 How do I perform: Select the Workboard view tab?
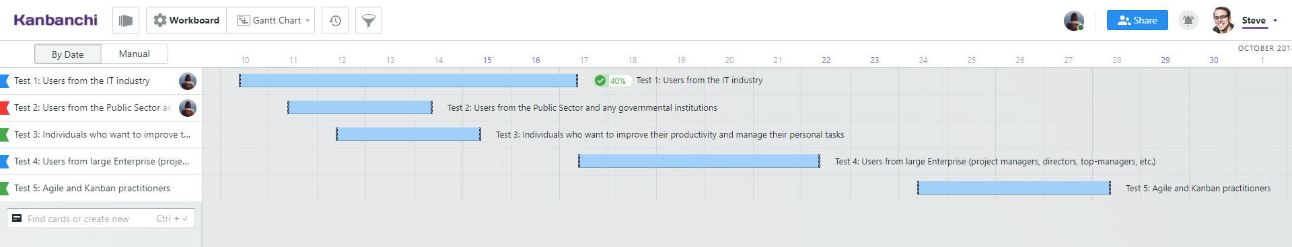[x=186, y=20]
